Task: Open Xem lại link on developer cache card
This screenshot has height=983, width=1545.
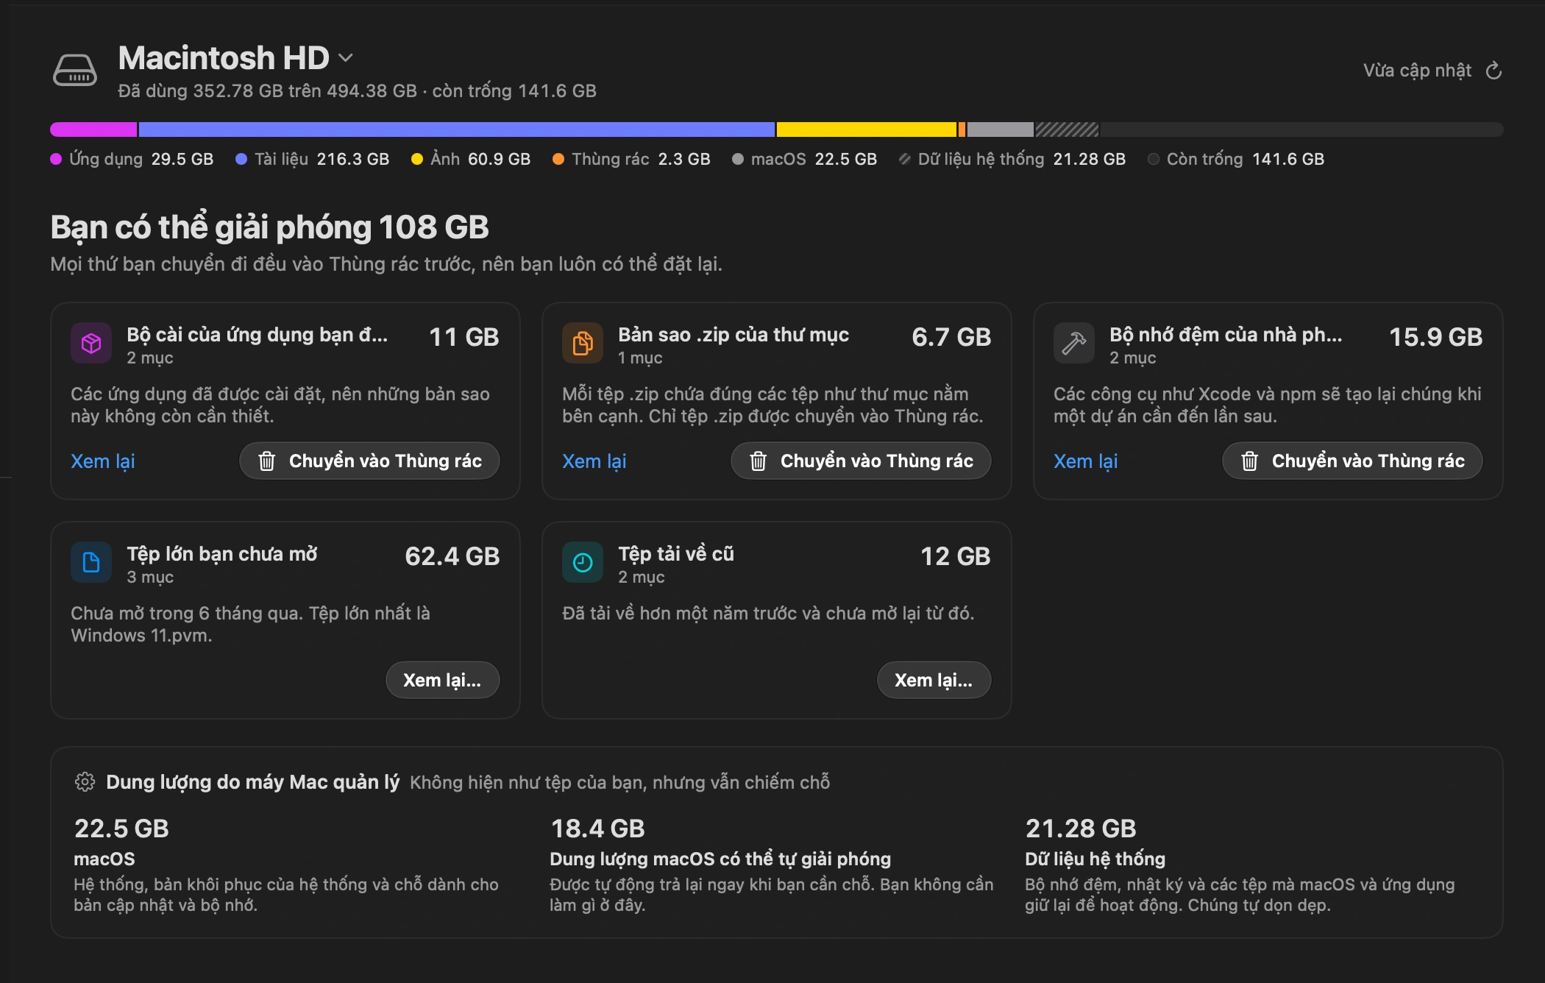Action: [1086, 461]
